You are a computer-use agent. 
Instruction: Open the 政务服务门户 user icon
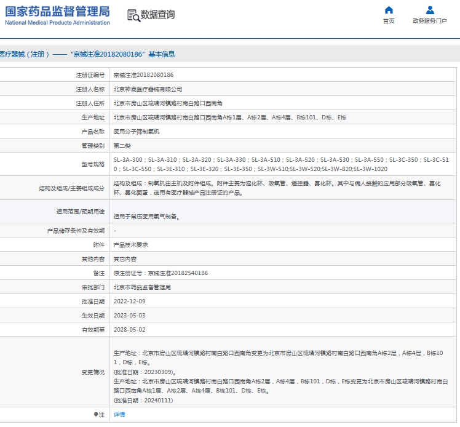click(x=430, y=10)
